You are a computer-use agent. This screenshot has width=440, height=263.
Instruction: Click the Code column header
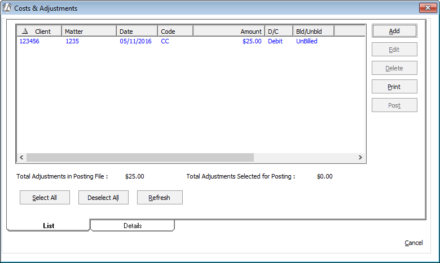[x=175, y=32]
